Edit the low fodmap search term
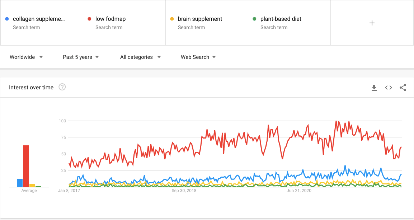414x220 pixels. 110,19
